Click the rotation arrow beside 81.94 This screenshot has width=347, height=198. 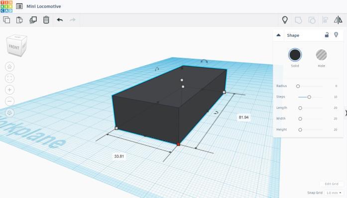pos(216,113)
